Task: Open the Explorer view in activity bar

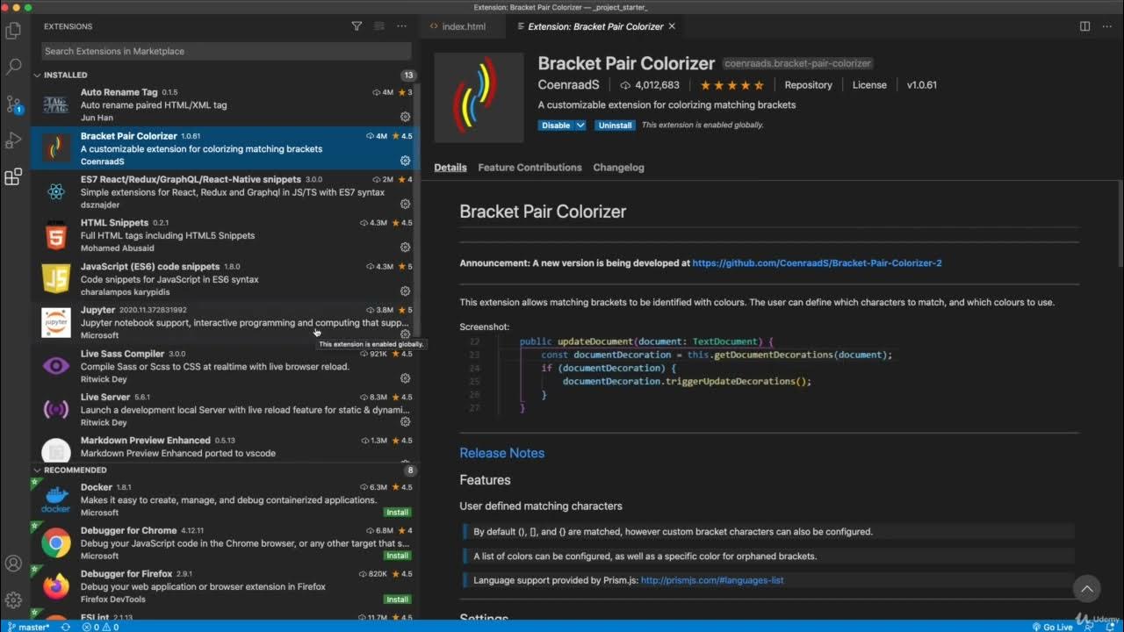Action: (x=13, y=32)
